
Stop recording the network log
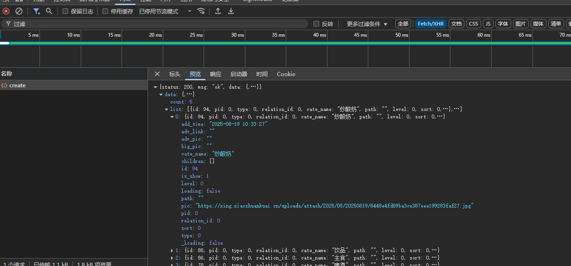(6, 11)
